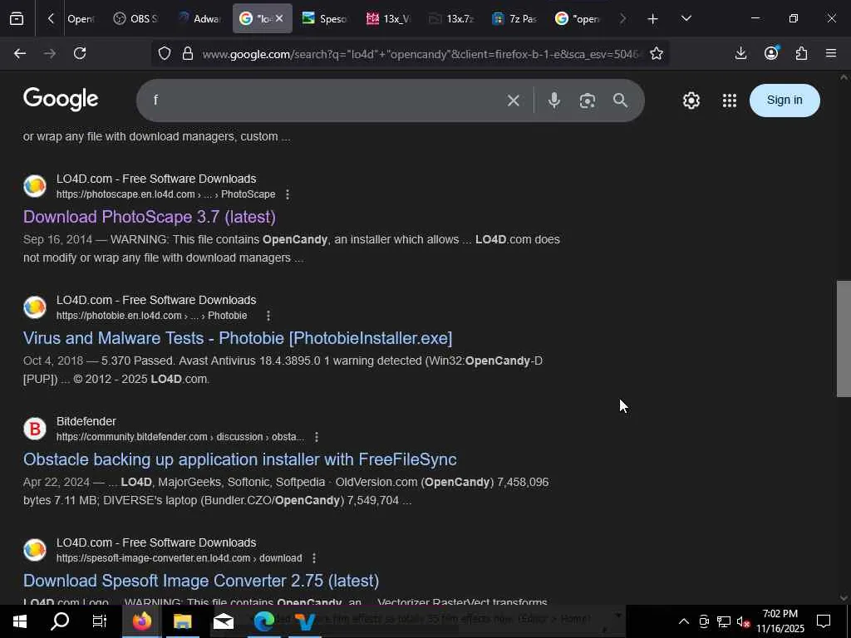Image resolution: width=851 pixels, height=638 pixels.
Task: Open the Windows Start menu
Action: pos(20,621)
